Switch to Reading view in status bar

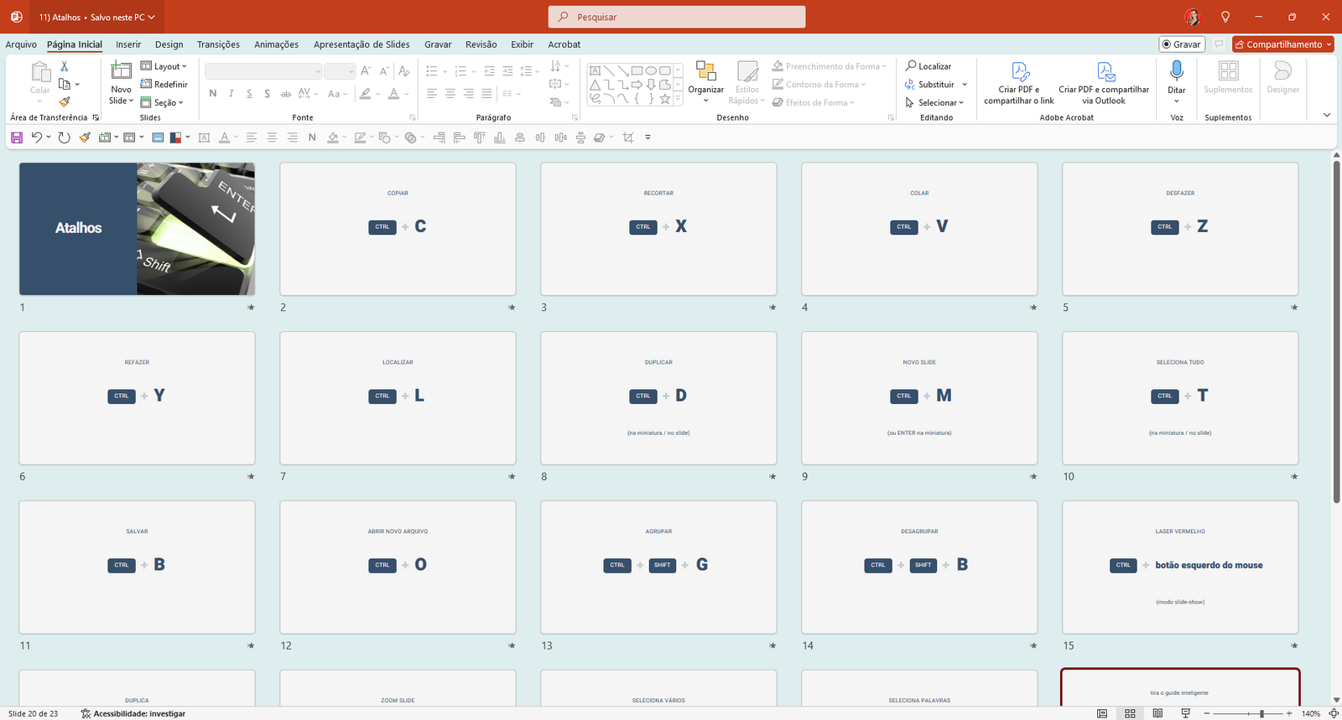1157,713
